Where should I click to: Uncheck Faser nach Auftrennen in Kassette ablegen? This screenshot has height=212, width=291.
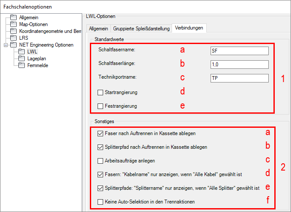coord(101,133)
